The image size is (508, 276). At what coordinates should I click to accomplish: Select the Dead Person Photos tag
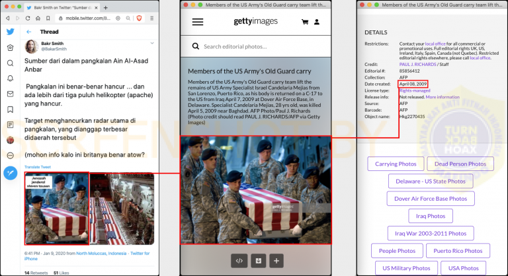pos(460,164)
